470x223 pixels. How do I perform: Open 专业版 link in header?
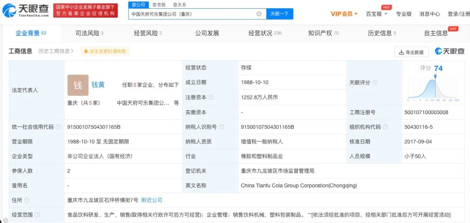click(x=404, y=14)
